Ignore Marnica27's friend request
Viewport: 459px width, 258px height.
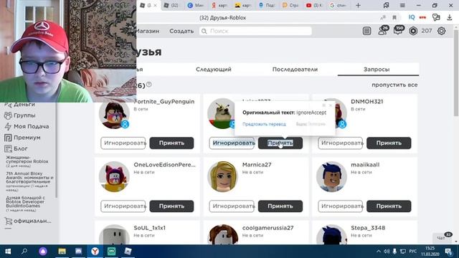pos(232,206)
